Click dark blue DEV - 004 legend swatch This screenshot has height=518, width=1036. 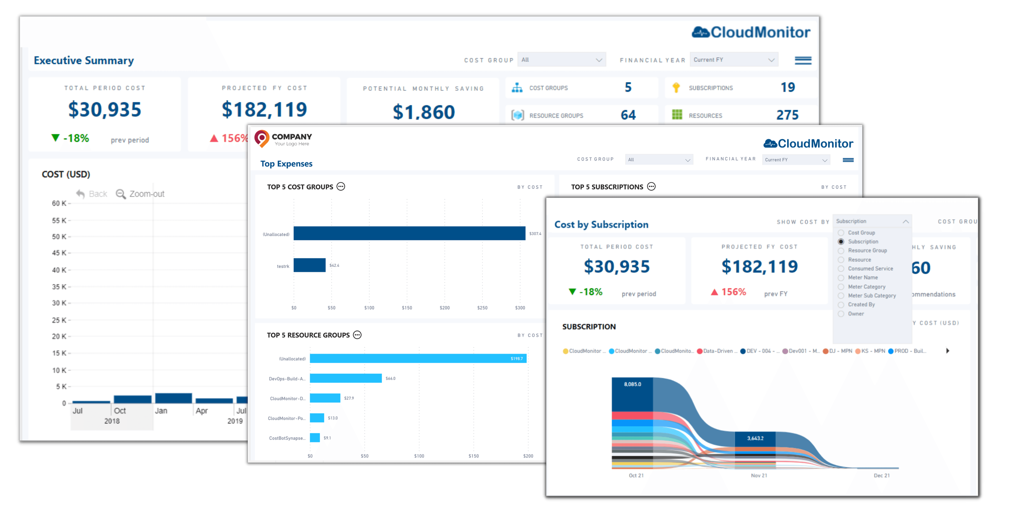point(743,351)
